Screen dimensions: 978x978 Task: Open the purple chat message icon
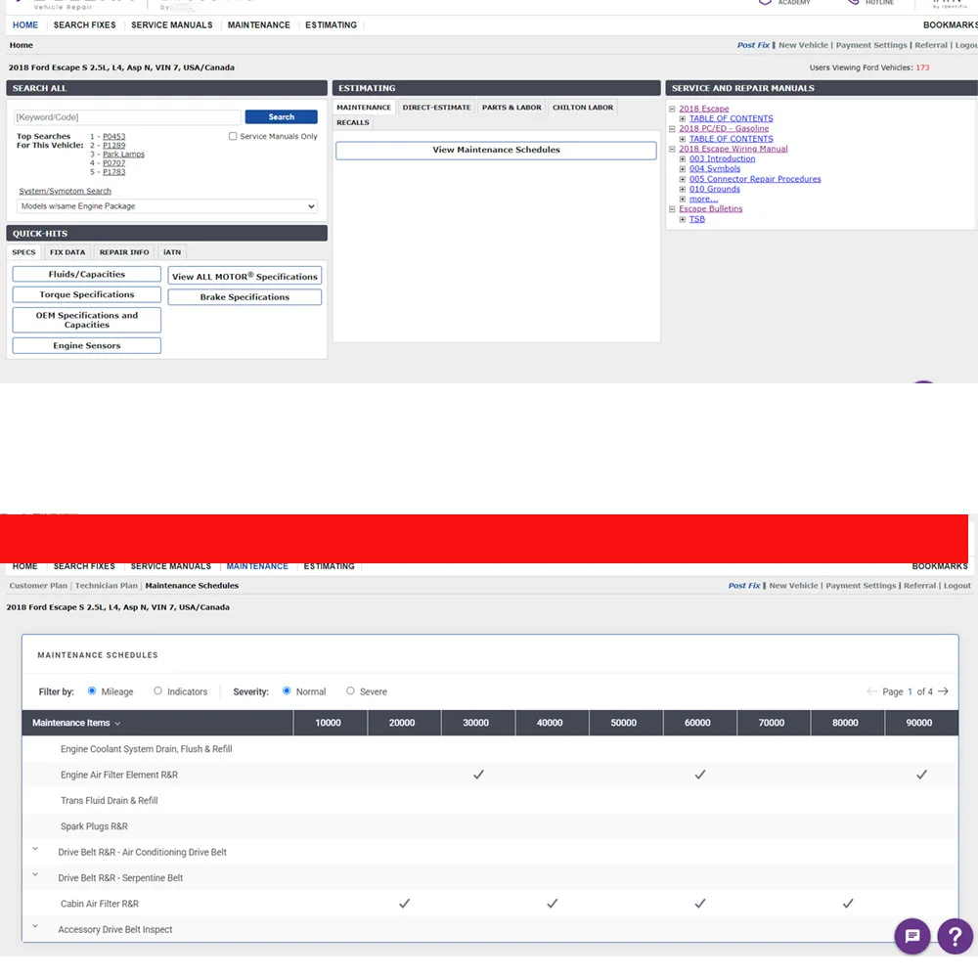tap(911, 936)
